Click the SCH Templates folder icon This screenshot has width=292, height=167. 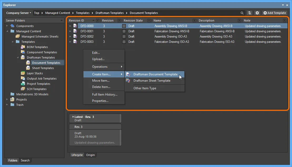[23, 89]
